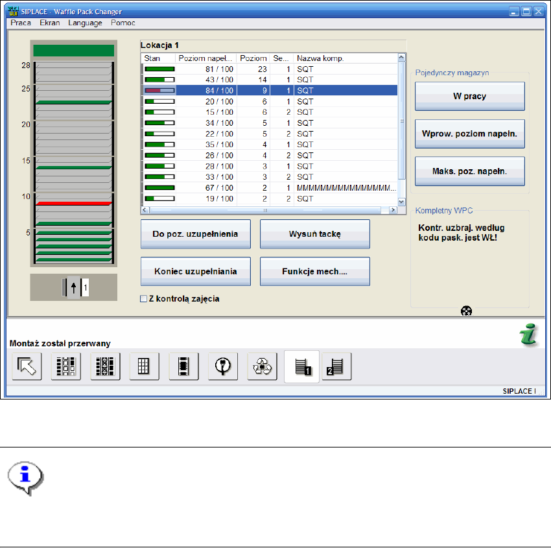Click Maks. poz. napełn. button
Viewport: 551px width, 548px height.
[470, 171]
